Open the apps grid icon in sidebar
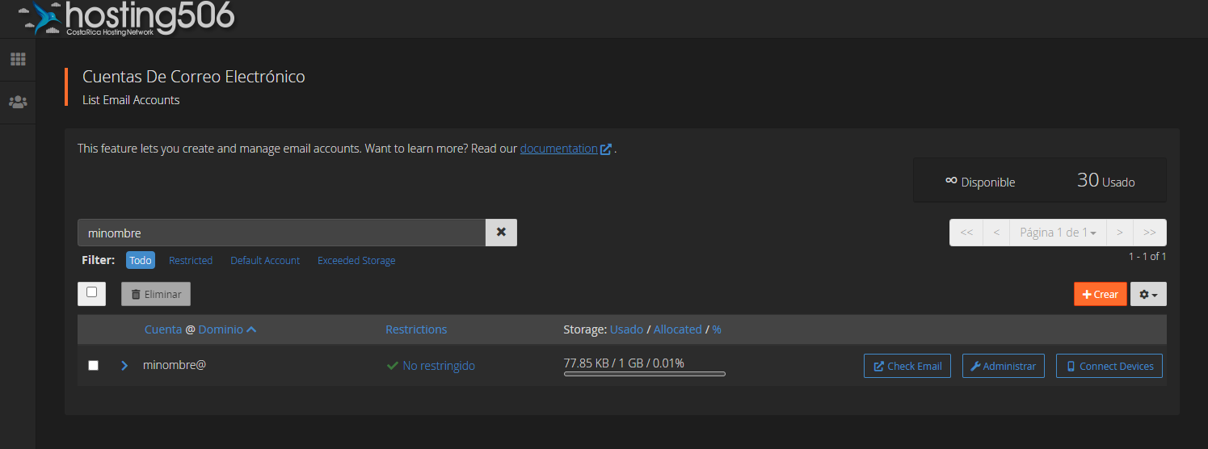The image size is (1208, 449). point(18,60)
